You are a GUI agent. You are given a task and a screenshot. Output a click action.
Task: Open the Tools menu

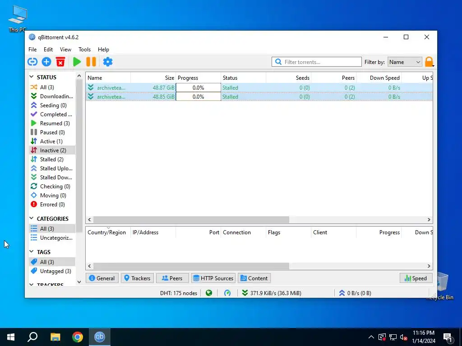pyautogui.click(x=84, y=50)
